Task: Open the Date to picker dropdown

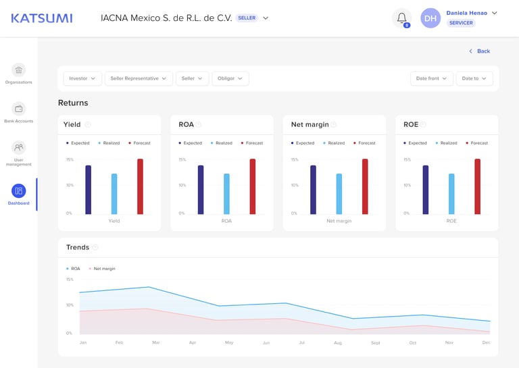Action: tap(474, 78)
